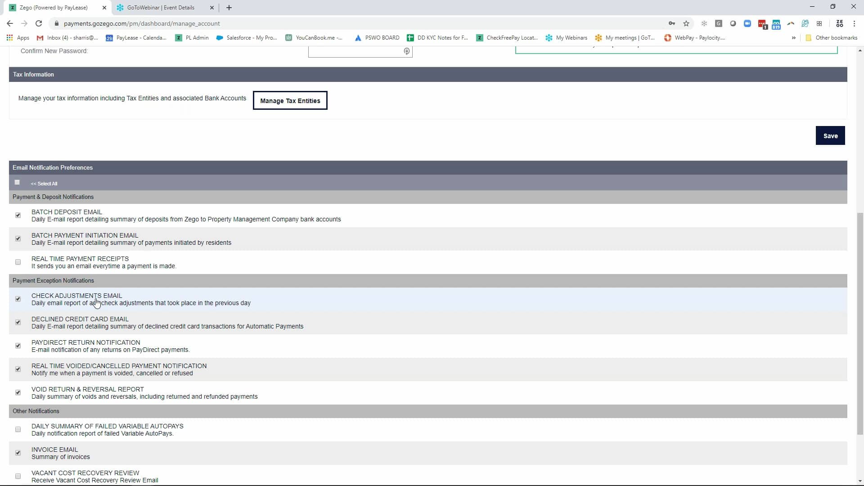Open the Gmail Inbox bookmark icon
864x486 pixels.
click(40, 38)
